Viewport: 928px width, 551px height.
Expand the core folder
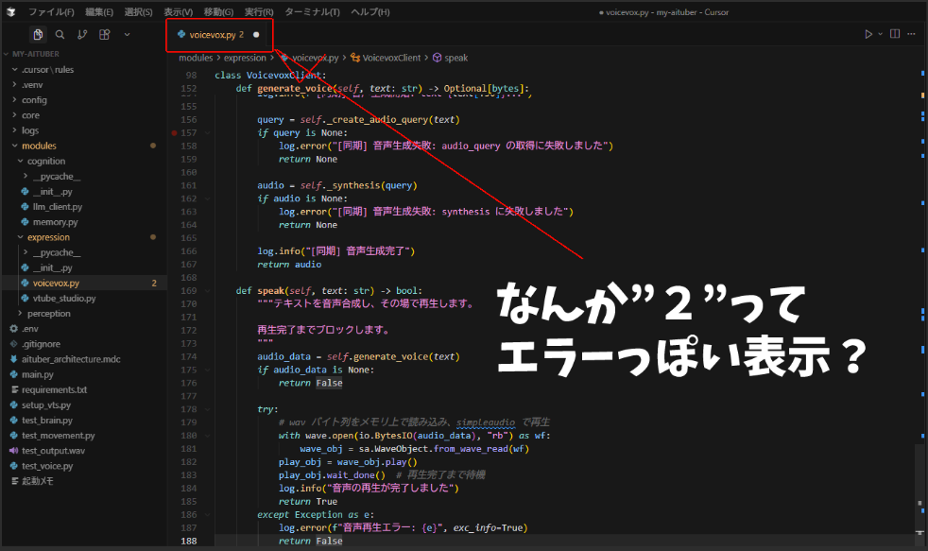(x=30, y=115)
